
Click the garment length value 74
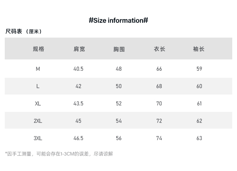click(159, 138)
